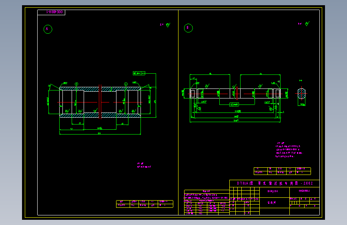The image size is (347, 225).
Task: Click the circled A view marker
Action: click(48, 29)
